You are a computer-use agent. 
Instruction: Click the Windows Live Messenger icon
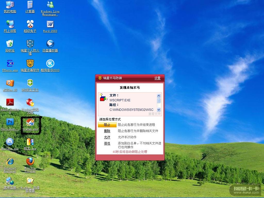50,8
